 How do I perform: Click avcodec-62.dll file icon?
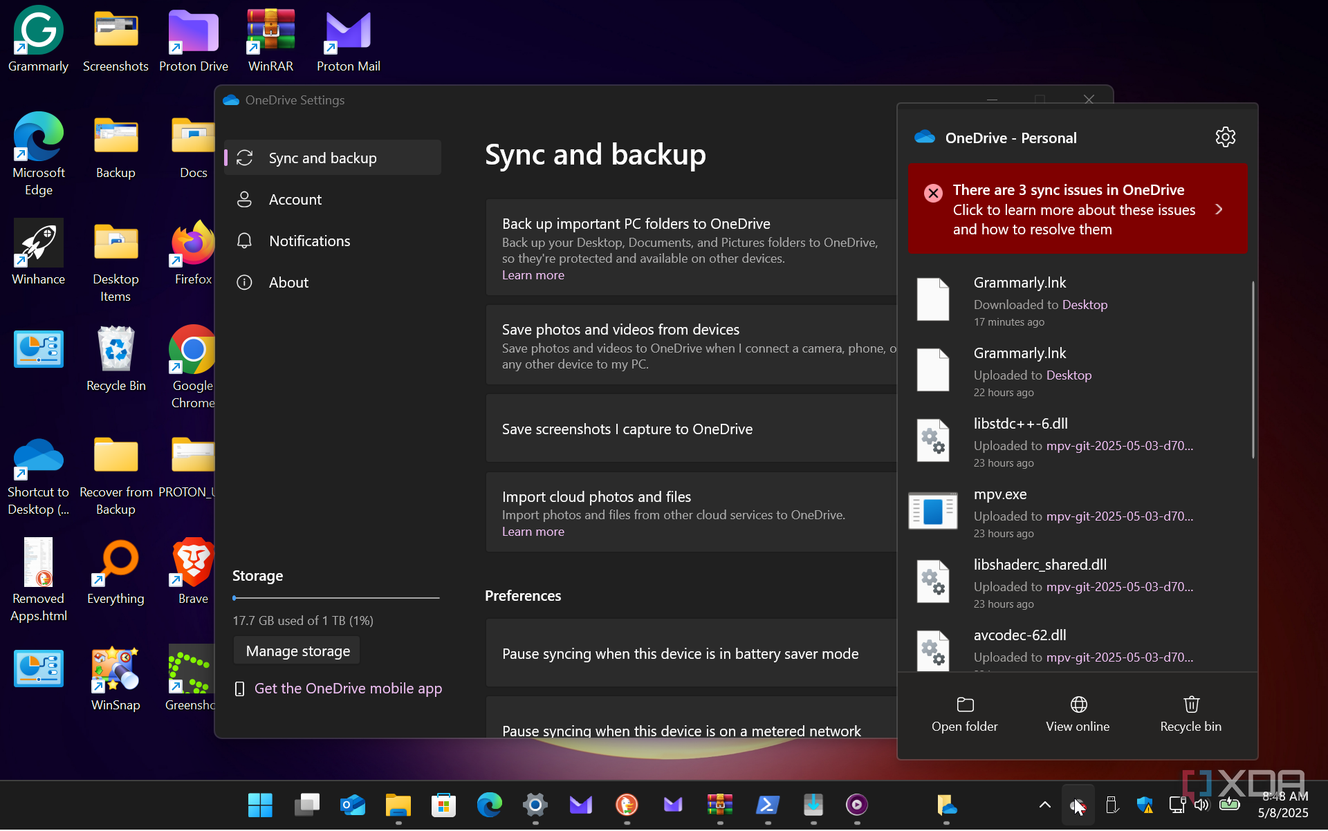(933, 651)
